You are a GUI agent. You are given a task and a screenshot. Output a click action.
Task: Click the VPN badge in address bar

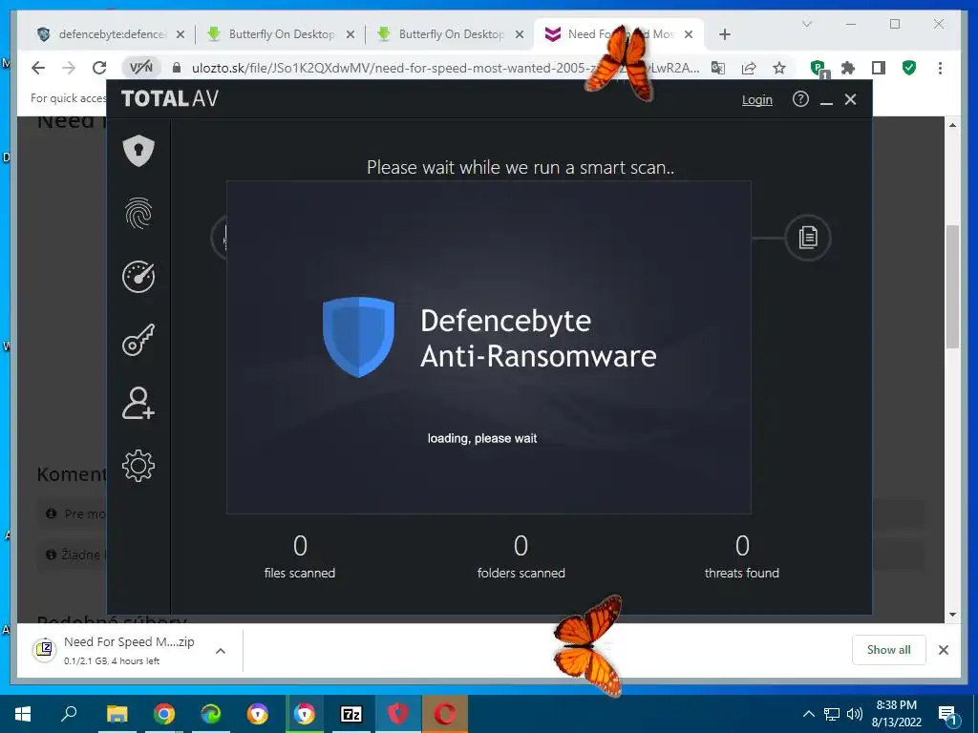pyautogui.click(x=141, y=68)
